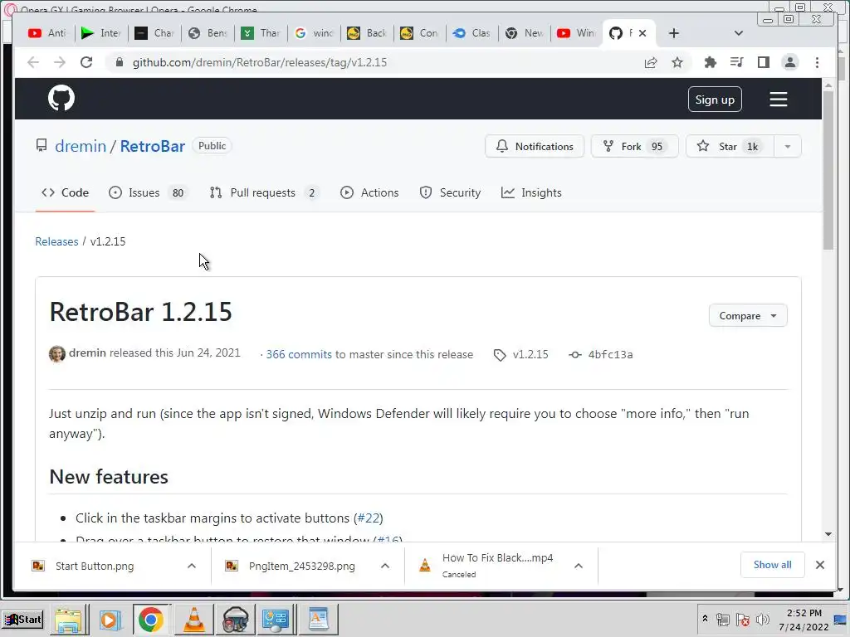The height and width of the screenshot is (637, 850).
Task: Switch to the 'Thar' tab
Action: pos(260,33)
